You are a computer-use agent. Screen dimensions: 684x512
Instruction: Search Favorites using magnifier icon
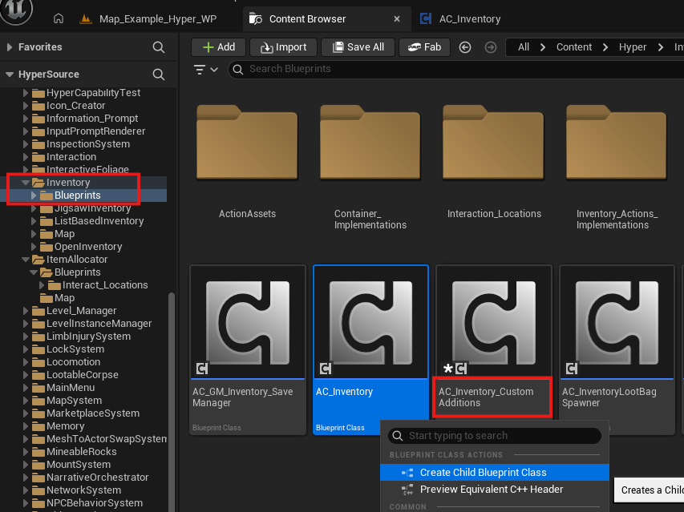point(158,47)
